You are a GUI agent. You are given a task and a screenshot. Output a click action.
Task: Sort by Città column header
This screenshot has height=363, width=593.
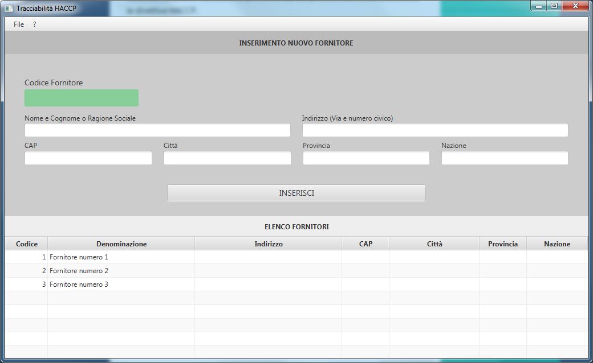click(434, 244)
